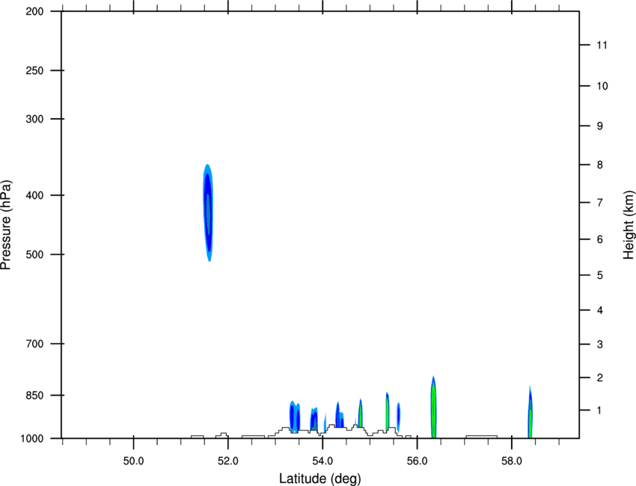Image resolution: width=636 pixels, height=486 pixels.
Task: Pick the 8 km height label
Action: click(x=600, y=165)
